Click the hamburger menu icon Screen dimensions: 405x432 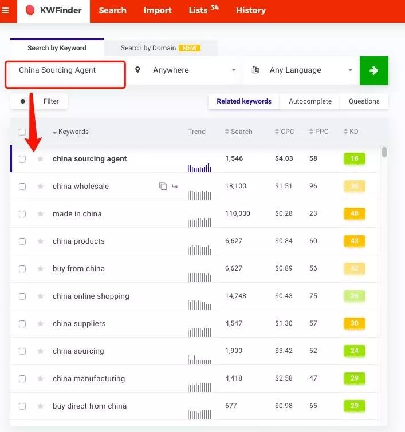click(6, 10)
